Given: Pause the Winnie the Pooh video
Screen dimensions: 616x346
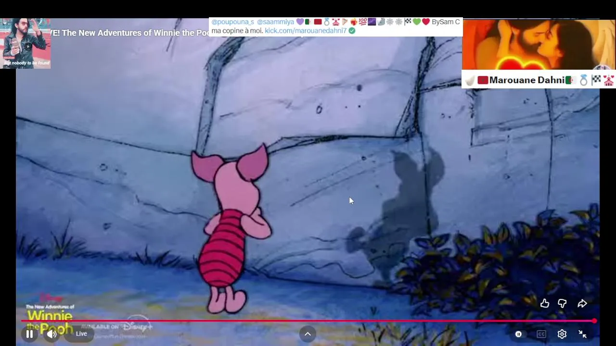Looking at the screenshot, I should 29,334.
